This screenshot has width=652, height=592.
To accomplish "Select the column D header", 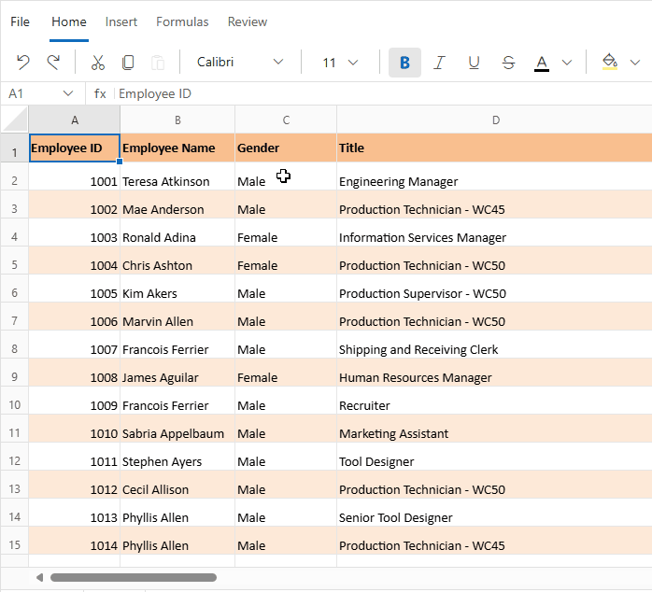I will [x=495, y=120].
